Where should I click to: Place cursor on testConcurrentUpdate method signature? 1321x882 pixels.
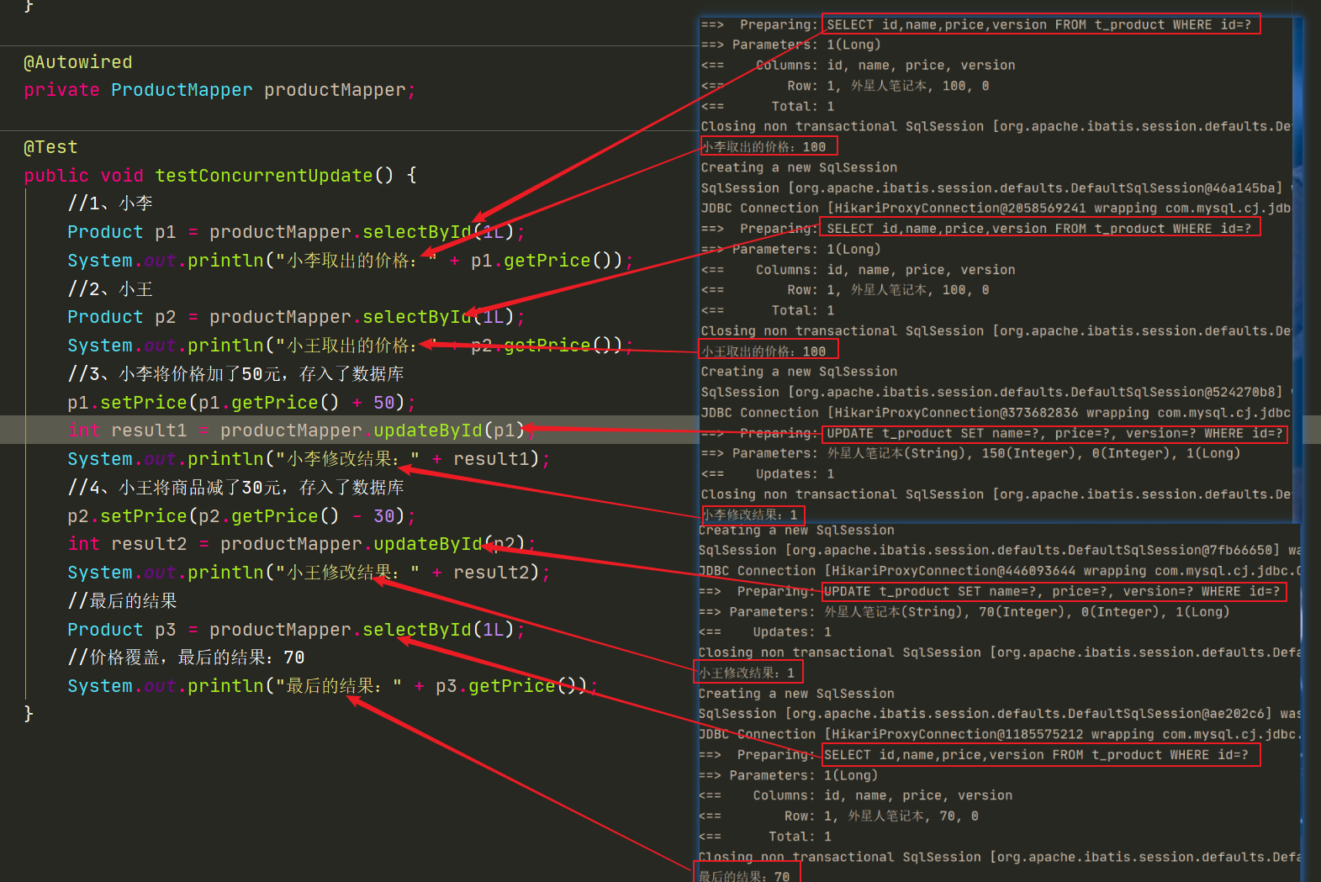[x=220, y=175]
